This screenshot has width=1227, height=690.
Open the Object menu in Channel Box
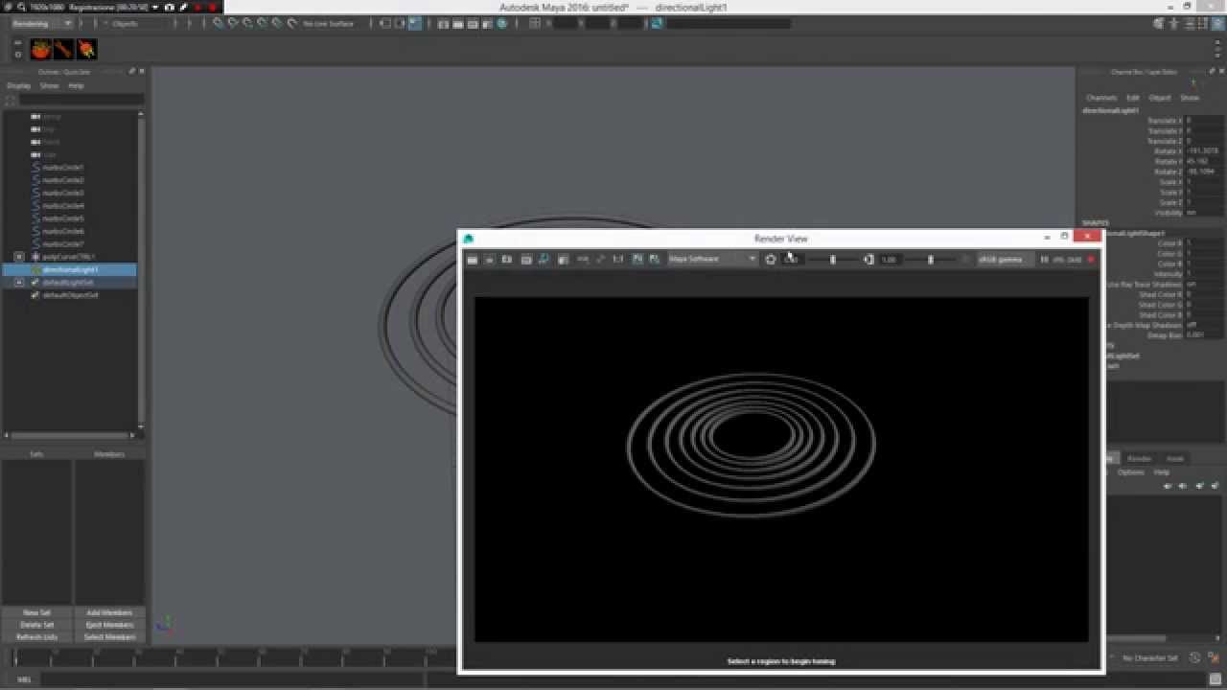pos(1160,98)
